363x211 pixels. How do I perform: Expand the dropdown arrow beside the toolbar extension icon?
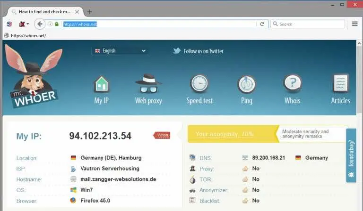click(x=28, y=24)
